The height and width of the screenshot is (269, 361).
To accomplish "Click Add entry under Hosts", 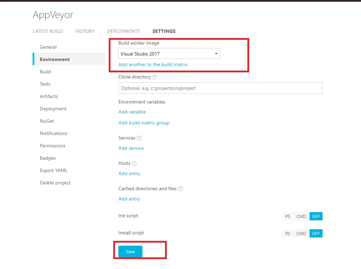I will [x=129, y=174].
